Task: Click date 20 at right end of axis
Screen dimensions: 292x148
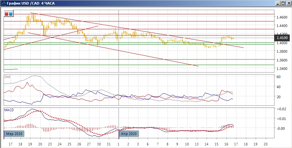Action: pyautogui.click(x=266, y=144)
